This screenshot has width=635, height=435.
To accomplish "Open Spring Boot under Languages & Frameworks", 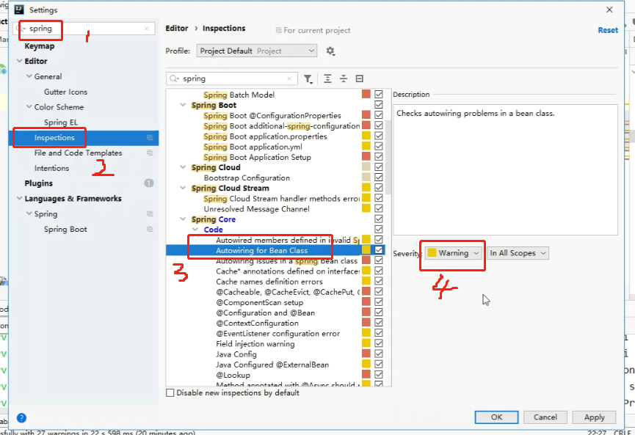I will (65, 229).
